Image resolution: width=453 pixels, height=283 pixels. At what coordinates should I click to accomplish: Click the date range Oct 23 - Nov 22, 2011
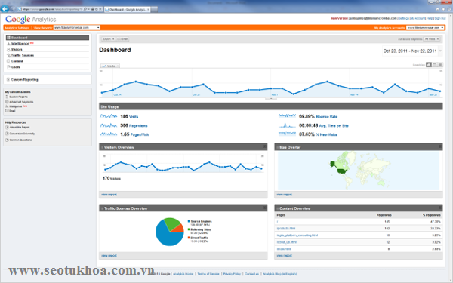tap(410, 51)
